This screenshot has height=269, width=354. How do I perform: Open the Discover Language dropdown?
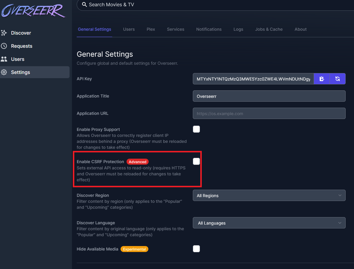[269, 223]
